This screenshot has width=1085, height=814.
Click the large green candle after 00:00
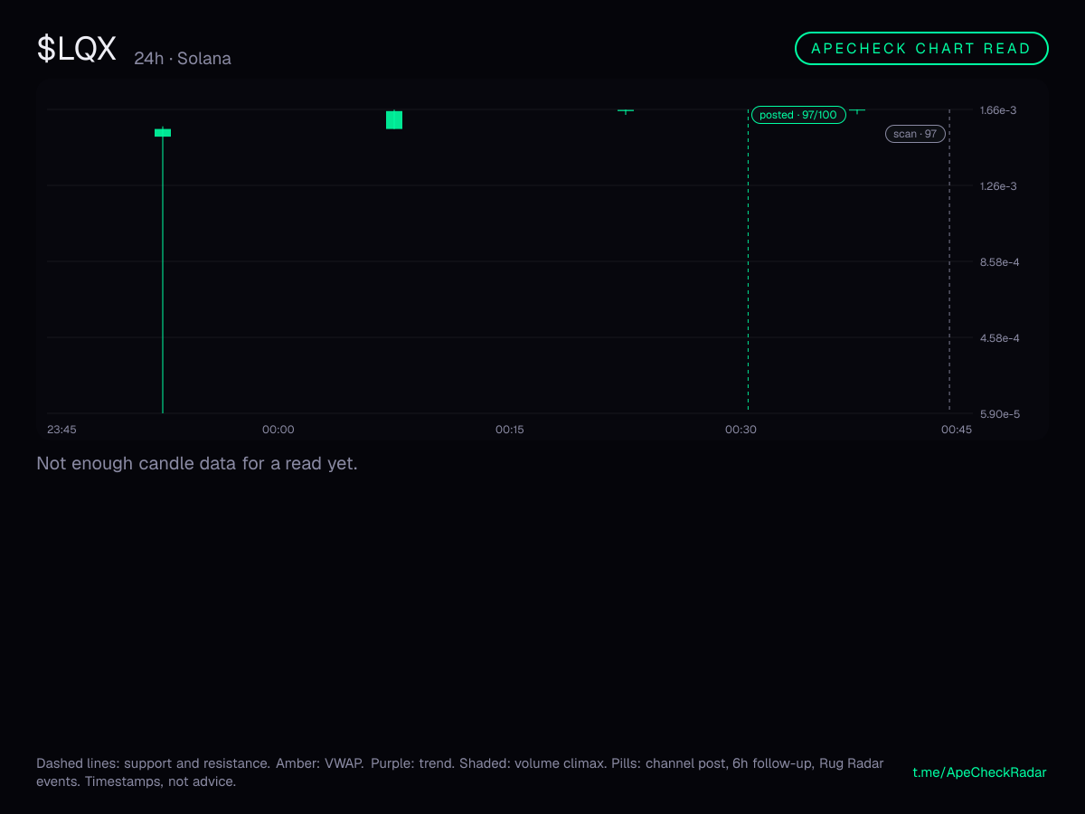click(x=394, y=119)
